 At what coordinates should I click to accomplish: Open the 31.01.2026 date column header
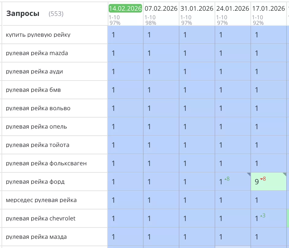pos(197,8)
